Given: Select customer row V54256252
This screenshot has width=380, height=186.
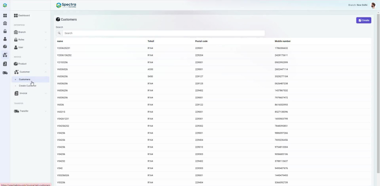Looking at the screenshot, I should (x=213, y=126).
